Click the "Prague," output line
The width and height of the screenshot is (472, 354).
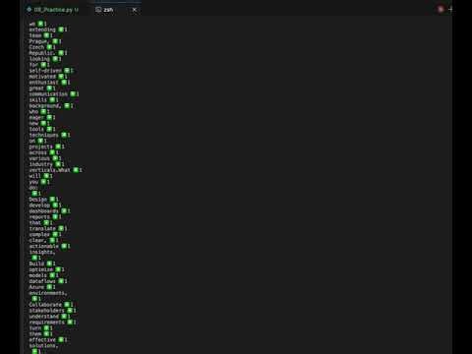45,41
